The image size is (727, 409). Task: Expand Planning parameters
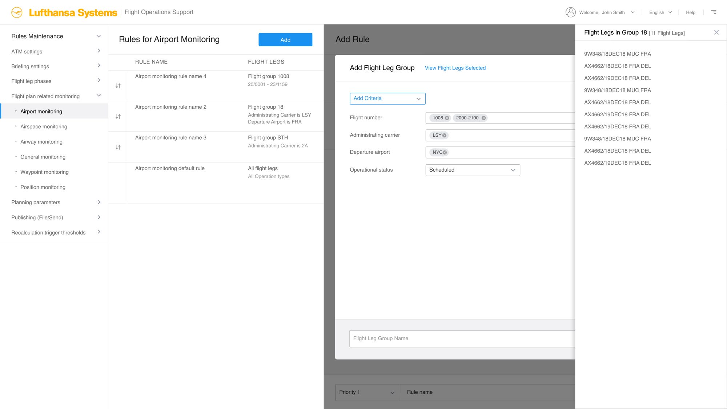tap(99, 202)
